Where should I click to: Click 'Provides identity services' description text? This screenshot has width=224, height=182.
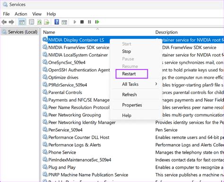(190, 122)
